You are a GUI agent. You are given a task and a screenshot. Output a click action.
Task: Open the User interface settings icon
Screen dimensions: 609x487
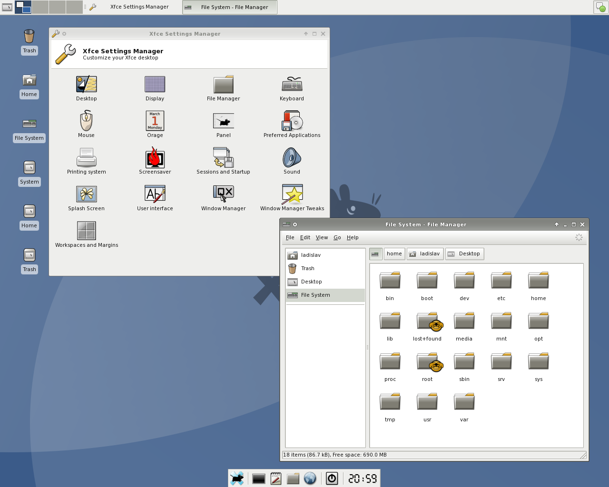[x=155, y=198]
